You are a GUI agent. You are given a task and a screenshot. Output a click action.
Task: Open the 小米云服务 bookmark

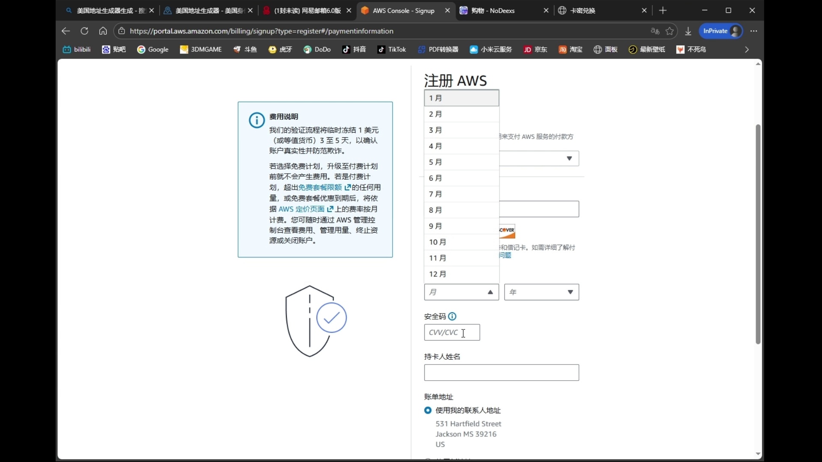(490, 49)
